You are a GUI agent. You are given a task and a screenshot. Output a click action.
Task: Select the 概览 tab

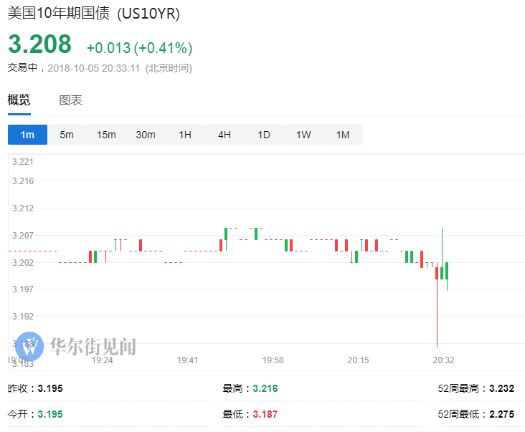[x=19, y=100]
